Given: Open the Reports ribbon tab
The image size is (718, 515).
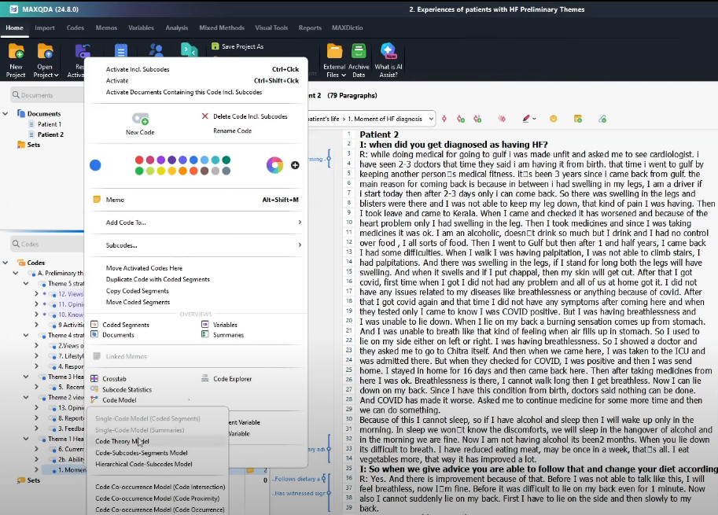Looking at the screenshot, I should pos(310,28).
